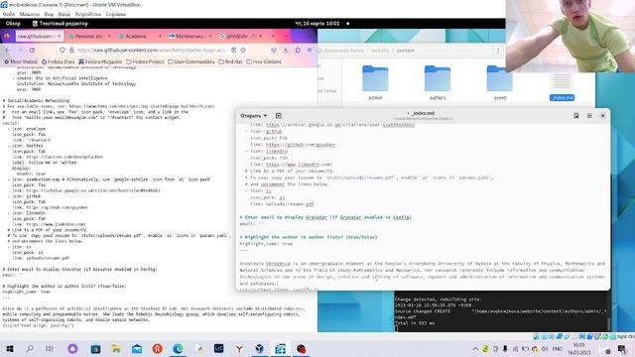This screenshot has height=357, width=635.
Task: Click website segment in file manager path
Action: pyautogui.click(x=380, y=51)
